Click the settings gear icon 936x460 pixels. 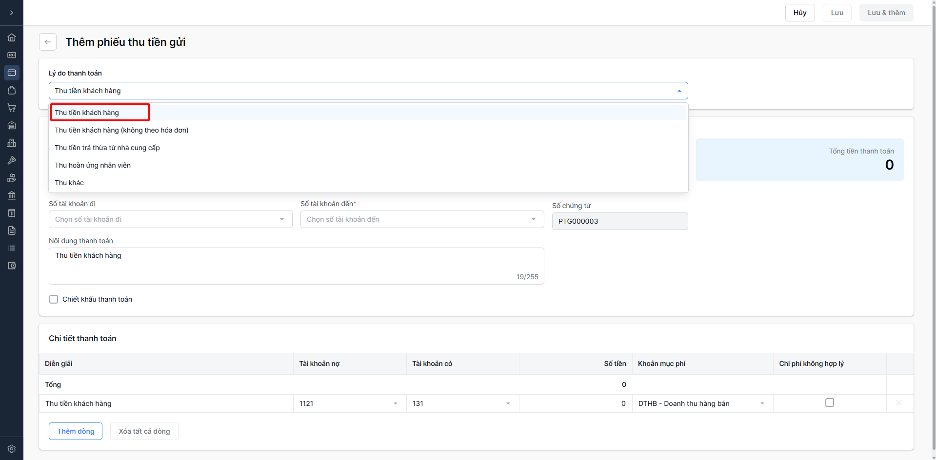click(12, 449)
